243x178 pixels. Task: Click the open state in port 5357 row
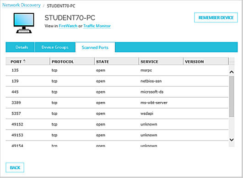coord(101,114)
